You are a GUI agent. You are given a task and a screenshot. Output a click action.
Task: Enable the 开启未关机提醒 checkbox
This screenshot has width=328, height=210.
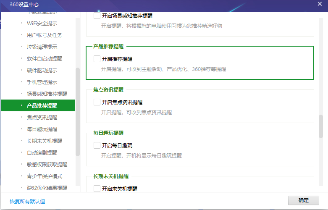pyautogui.click(x=97, y=189)
